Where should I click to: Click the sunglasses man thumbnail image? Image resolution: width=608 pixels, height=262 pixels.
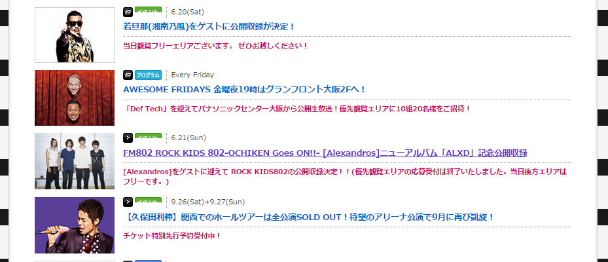click(75, 35)
